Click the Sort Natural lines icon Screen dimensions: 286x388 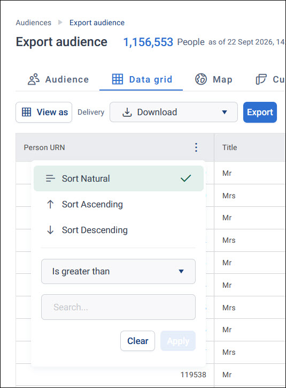(x=50, y=178)
